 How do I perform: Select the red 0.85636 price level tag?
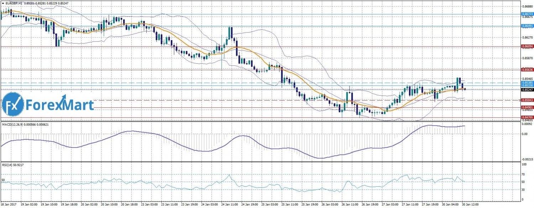527,70
